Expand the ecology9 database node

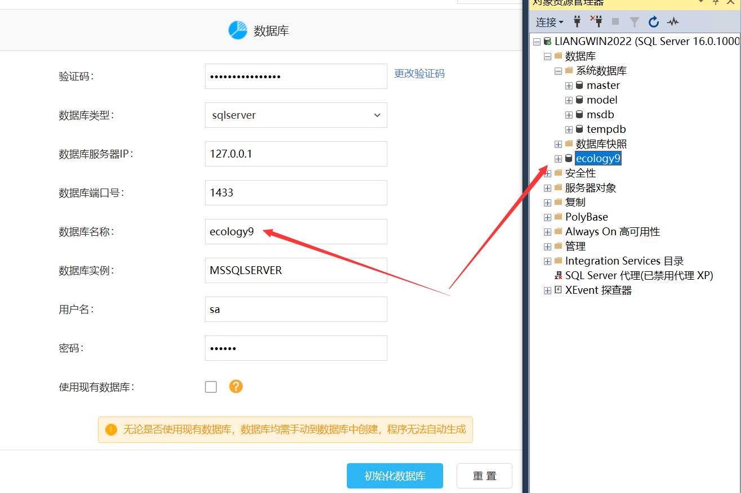click(558, 159)
